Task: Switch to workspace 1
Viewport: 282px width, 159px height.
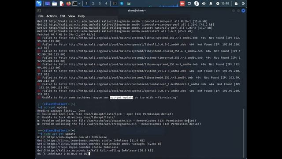Action: tap(86, 4)
